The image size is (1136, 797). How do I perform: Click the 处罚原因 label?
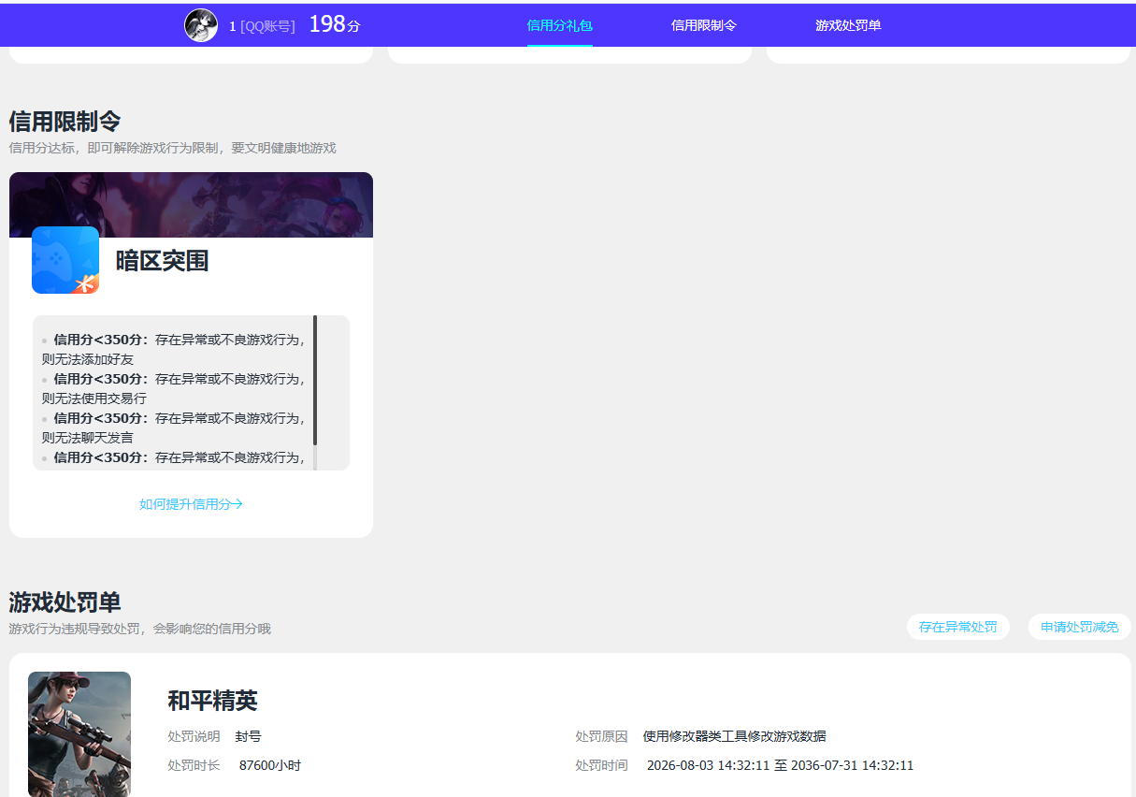(601, 737)
